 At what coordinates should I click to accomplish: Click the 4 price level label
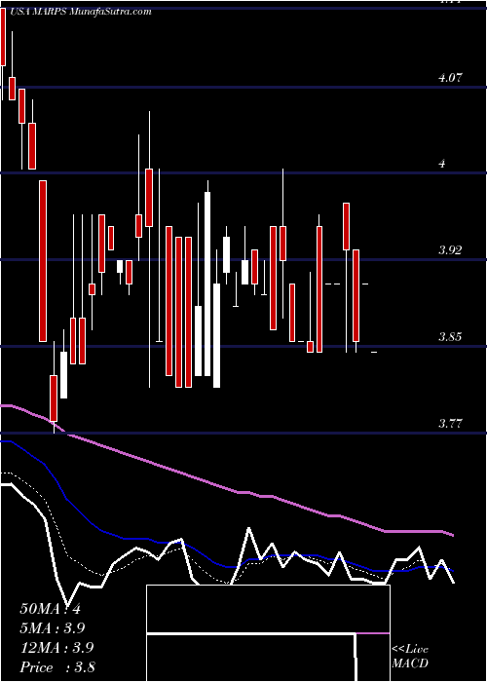pos(442,164)
